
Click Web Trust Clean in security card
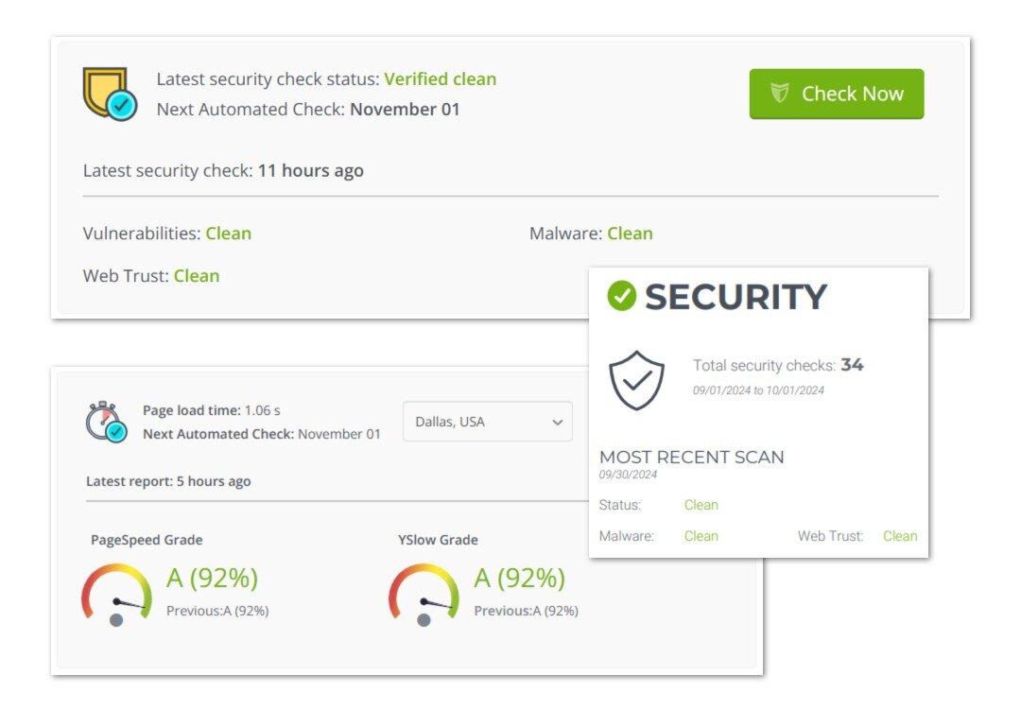point(900,536)
